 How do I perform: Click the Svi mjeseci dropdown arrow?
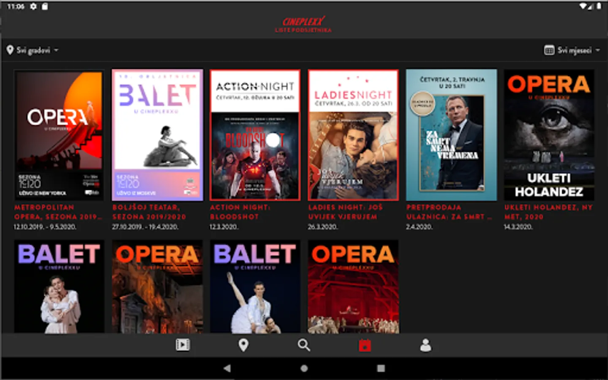coord(598,50)
